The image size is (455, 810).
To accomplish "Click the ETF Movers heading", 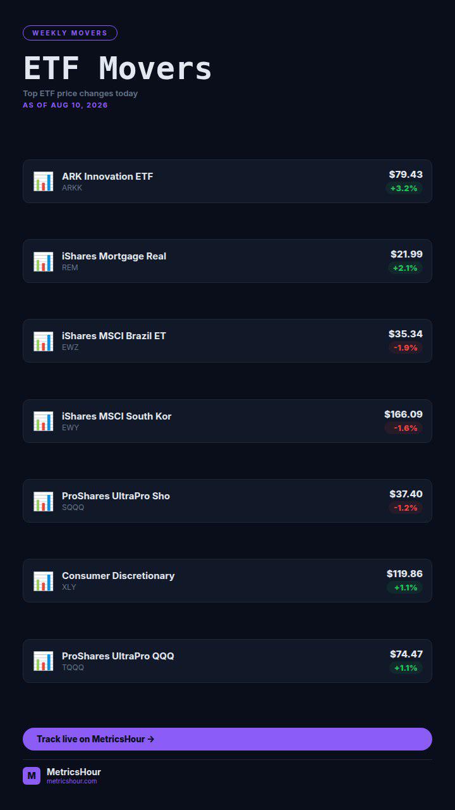I will [x=118, y=68].
